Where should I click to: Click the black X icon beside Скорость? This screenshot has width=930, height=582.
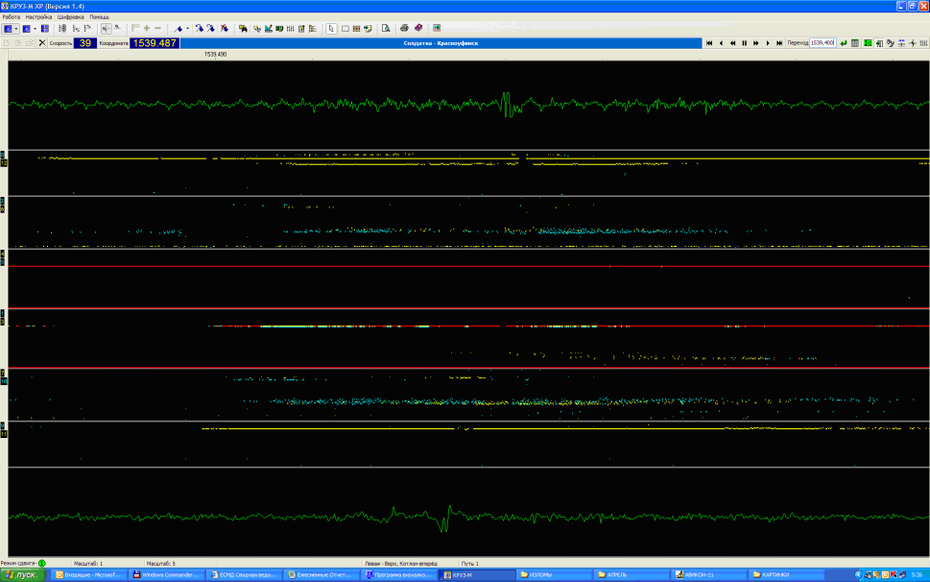(41, 43)
